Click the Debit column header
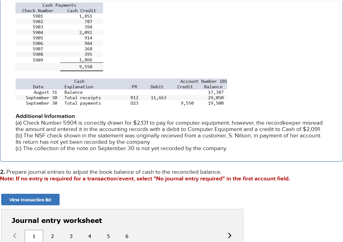Viewport: 343px width, 242px height. pyautogui.click(x=157, y=87)
